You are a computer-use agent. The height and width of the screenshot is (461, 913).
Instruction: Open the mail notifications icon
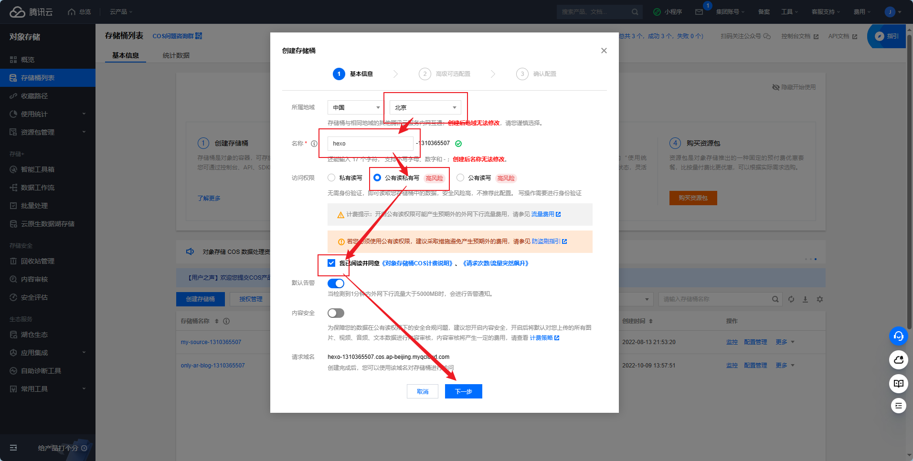coord(699,12)
